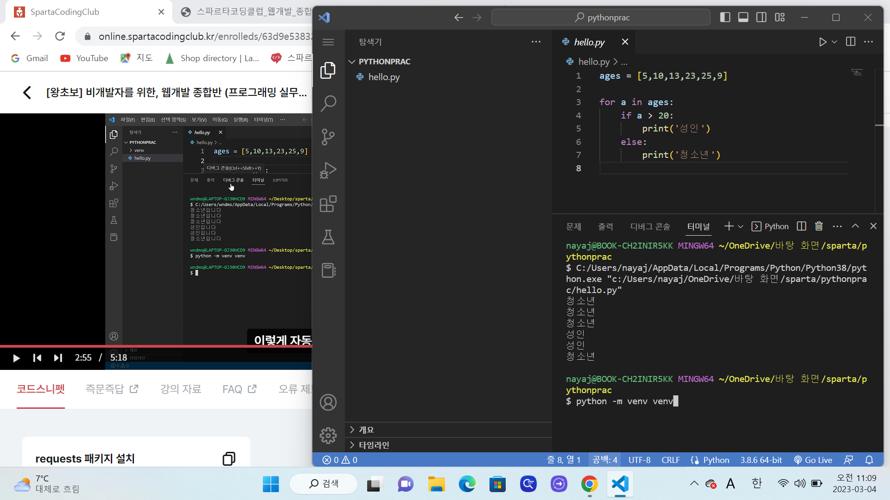Maximize the terminal panel size

pyautogui.click(x=855, y=226)
